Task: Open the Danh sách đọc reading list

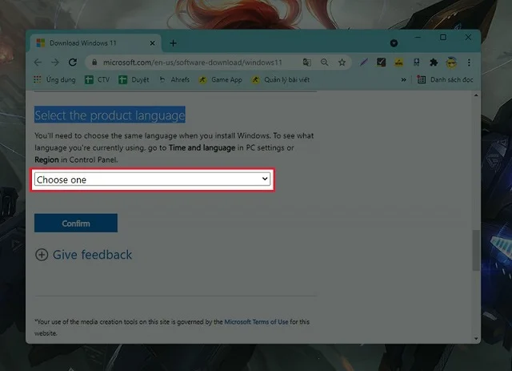Action: pos(445,79)
